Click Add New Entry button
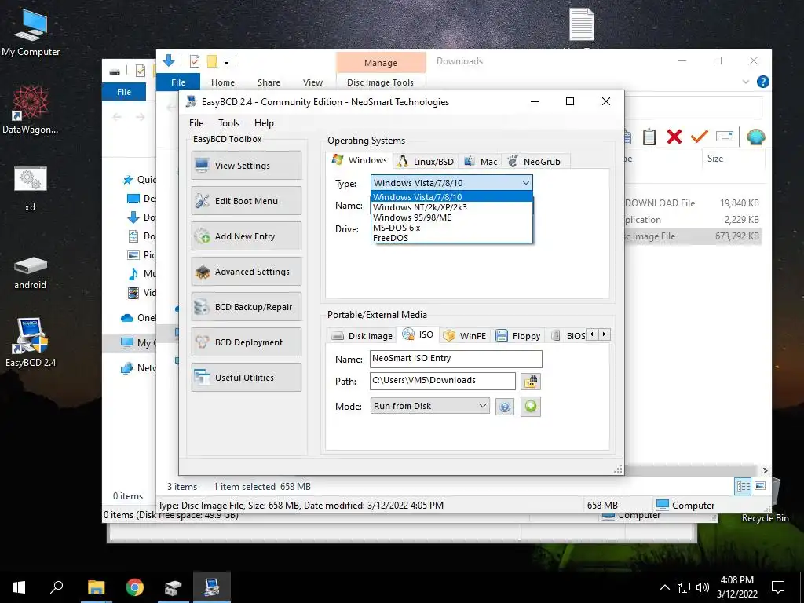Viewport: 804px width, 603px height. point(246,236)
